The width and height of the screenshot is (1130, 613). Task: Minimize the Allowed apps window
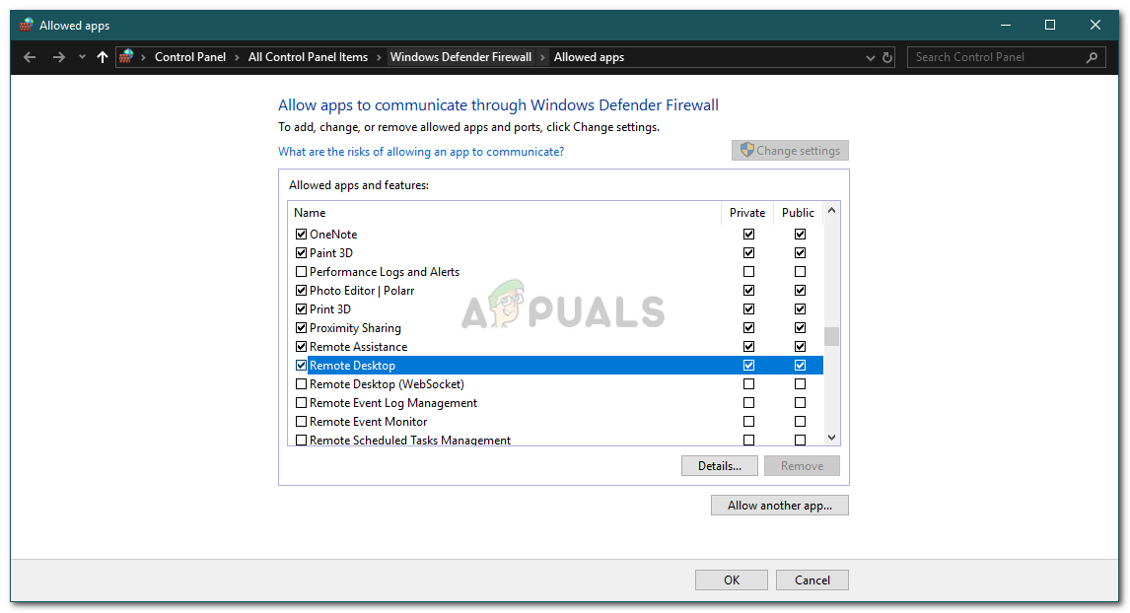(x=1006, y=26)
